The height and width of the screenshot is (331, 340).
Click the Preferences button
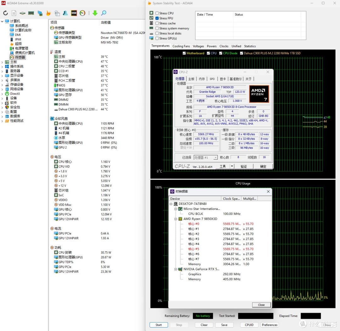pyautogui.click(x=269, y=325)
